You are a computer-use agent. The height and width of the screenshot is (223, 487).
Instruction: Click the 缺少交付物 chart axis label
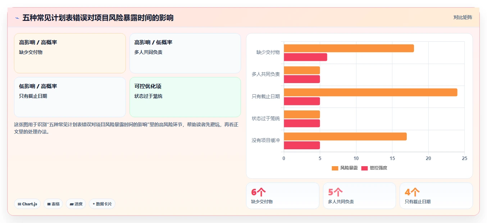coord(268,52)
